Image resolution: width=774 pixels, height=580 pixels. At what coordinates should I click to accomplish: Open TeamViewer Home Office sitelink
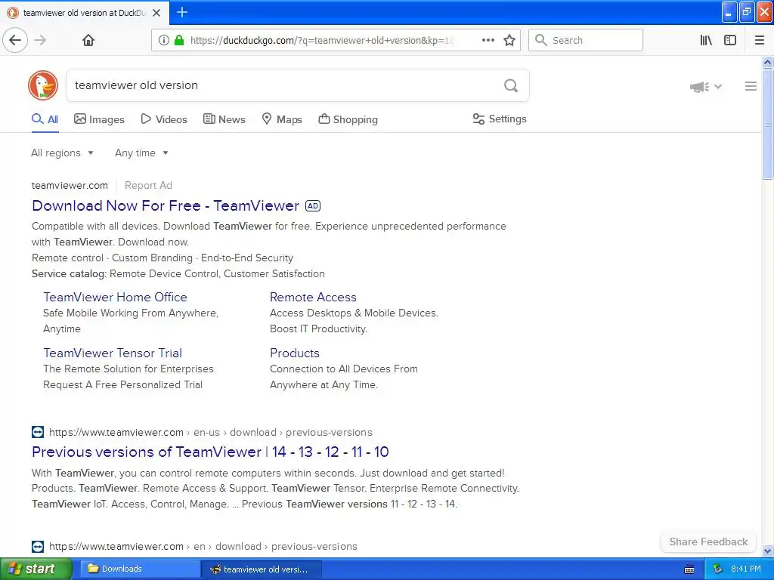point(115,297)
